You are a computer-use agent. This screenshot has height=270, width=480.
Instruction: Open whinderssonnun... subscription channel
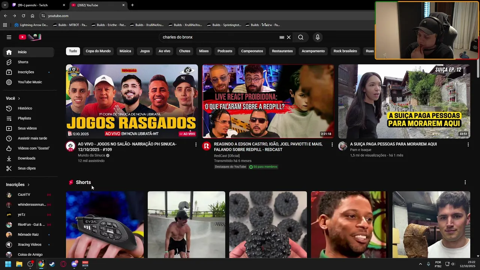(29, 205)
